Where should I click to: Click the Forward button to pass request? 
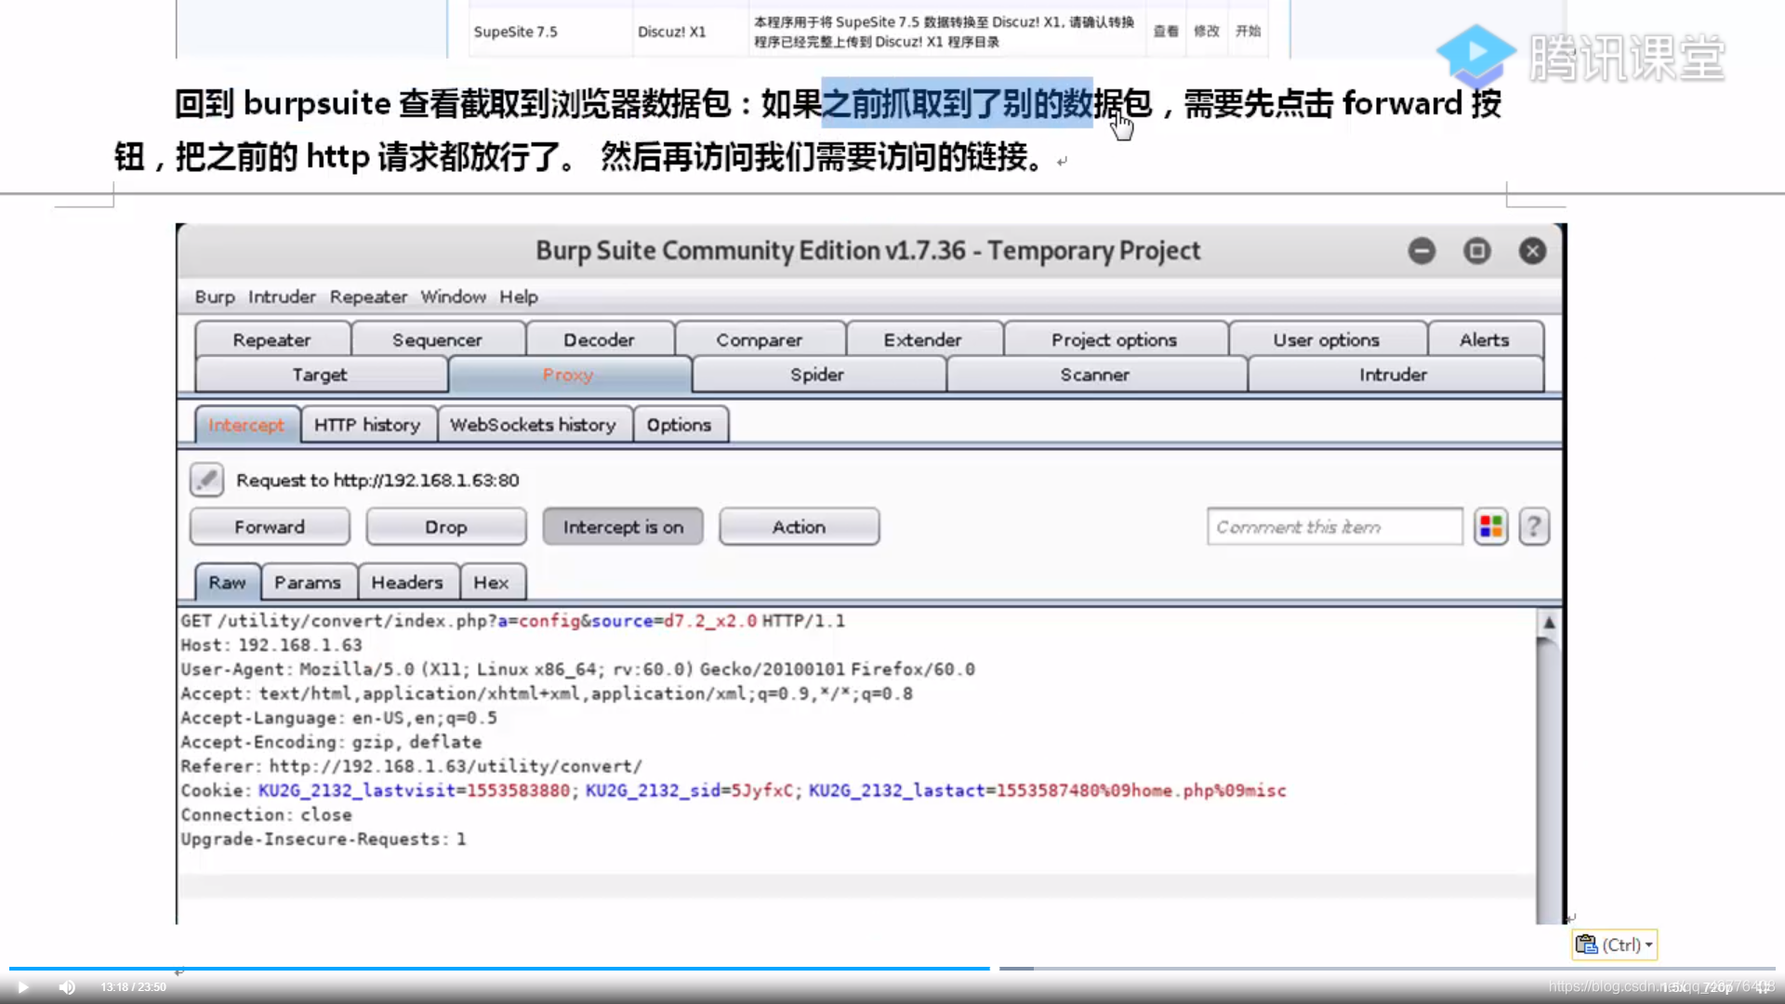pos(269,527)
